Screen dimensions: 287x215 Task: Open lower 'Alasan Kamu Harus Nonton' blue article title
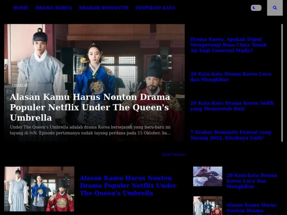tap(128, 185)
